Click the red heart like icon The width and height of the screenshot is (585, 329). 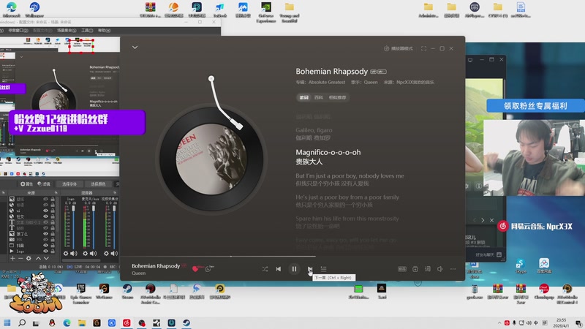pos(195,268)
